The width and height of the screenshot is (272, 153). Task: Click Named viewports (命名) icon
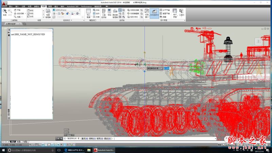96,10
